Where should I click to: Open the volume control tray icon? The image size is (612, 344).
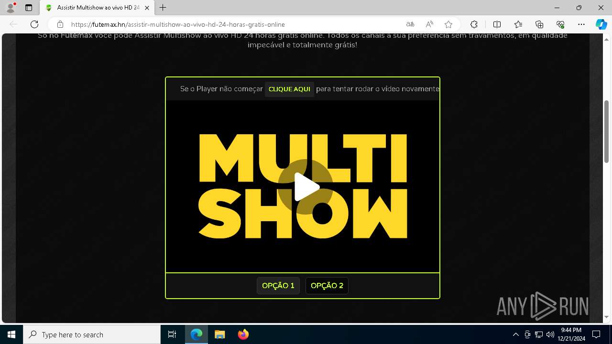click(x=550, y=334)
